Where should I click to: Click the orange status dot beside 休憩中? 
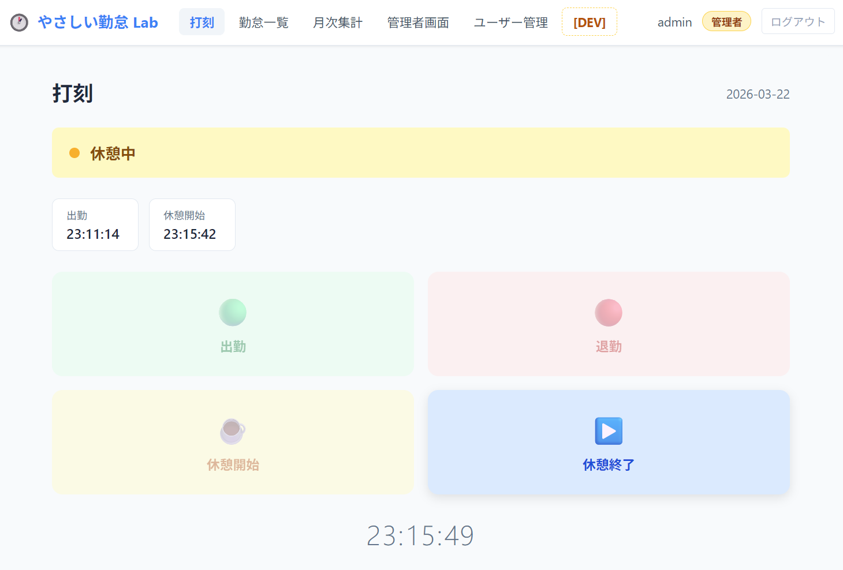(x=74, y=153)
